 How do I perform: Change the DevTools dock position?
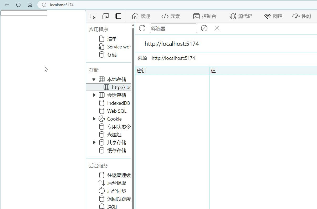pos(118,16)
